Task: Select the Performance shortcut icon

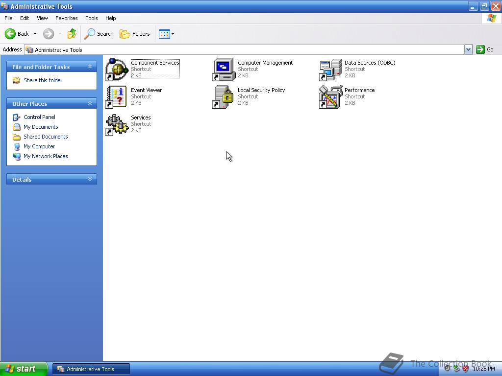Action: pos(331,97)
